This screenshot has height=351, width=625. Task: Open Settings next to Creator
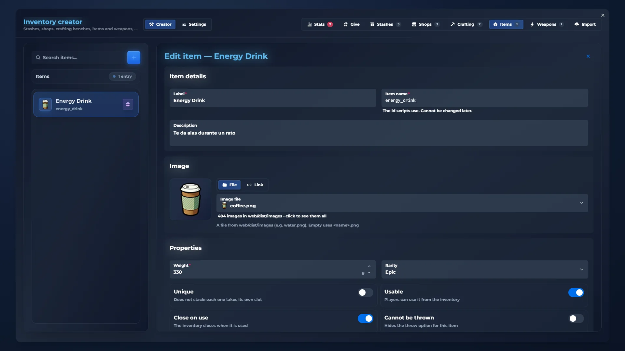tap(194, 24)
